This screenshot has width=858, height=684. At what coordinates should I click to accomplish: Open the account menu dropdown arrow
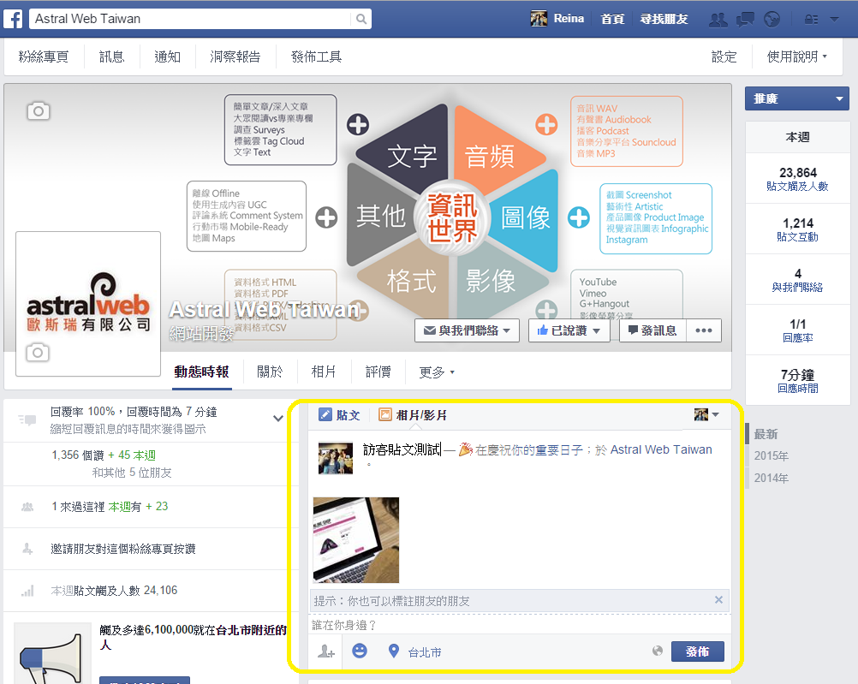[835, 19]
